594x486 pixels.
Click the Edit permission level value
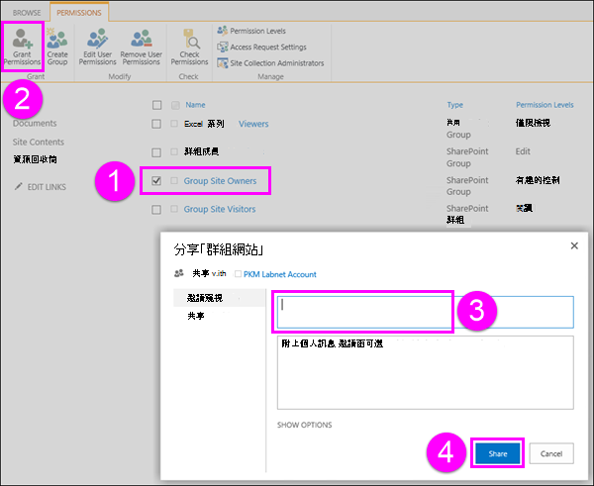[523, 151]
